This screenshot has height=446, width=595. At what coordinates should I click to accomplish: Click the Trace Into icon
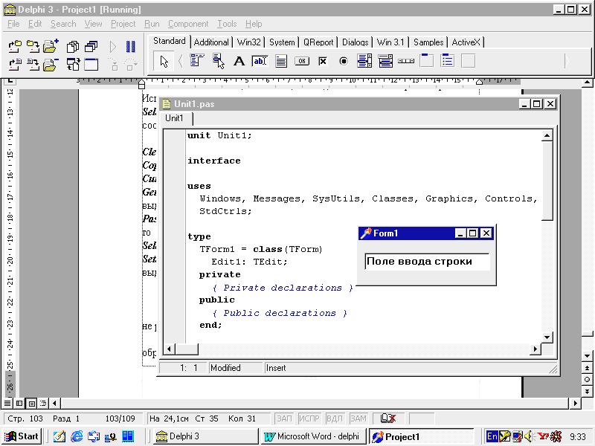[115, 65]
